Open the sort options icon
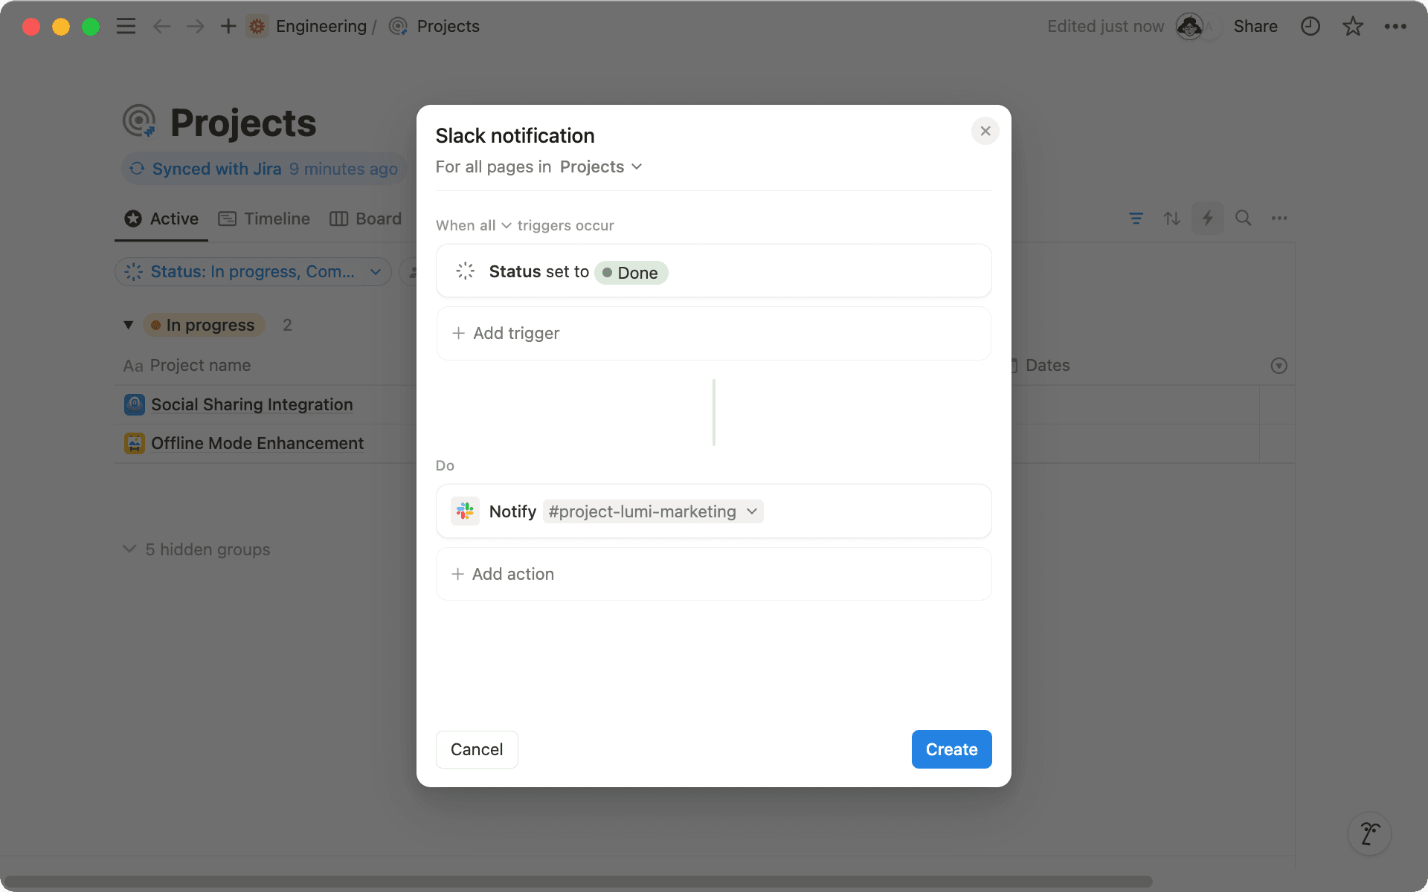 (x=1171, y=218)
